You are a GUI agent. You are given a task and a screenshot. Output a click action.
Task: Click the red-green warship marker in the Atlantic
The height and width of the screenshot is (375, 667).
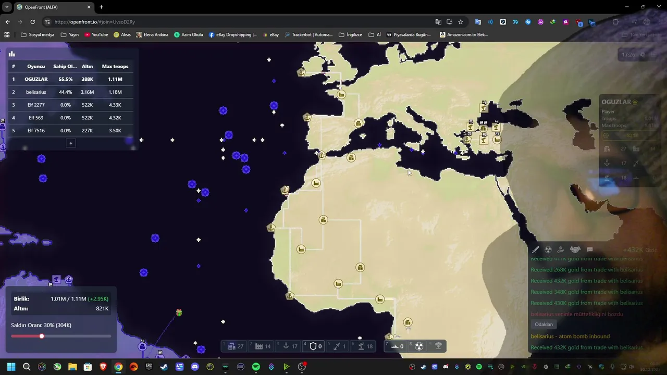179,312
